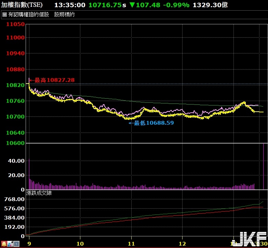Image resolution: width=268 pixels, height=248 pixels.
Task: Click the 10700 price axis label
Action: [x=15, y=116]
